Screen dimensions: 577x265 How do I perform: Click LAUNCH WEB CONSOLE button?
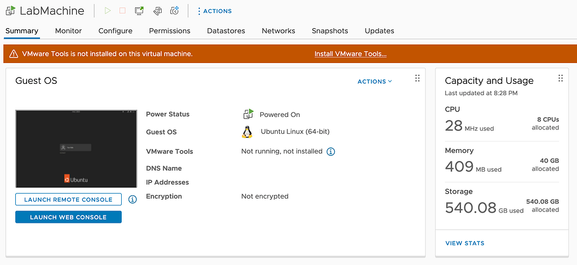coord(68,217)
